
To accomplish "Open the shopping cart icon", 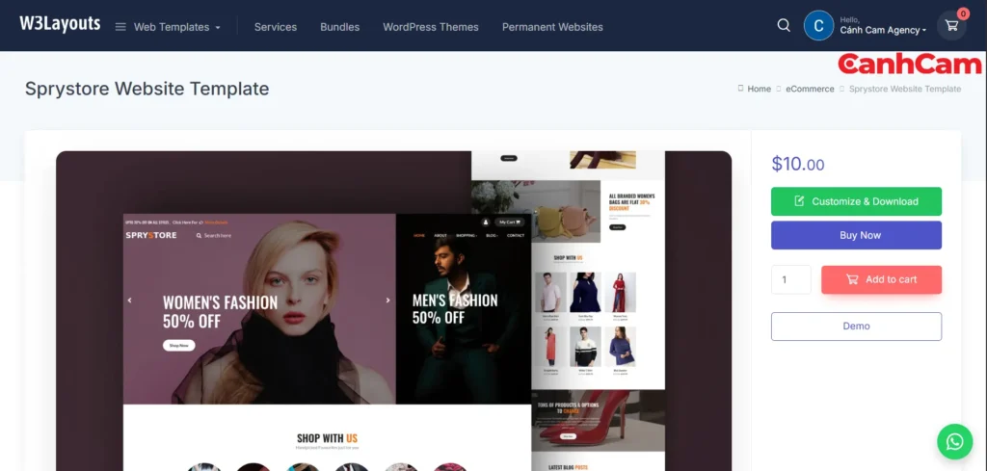I will pos(951,26).
